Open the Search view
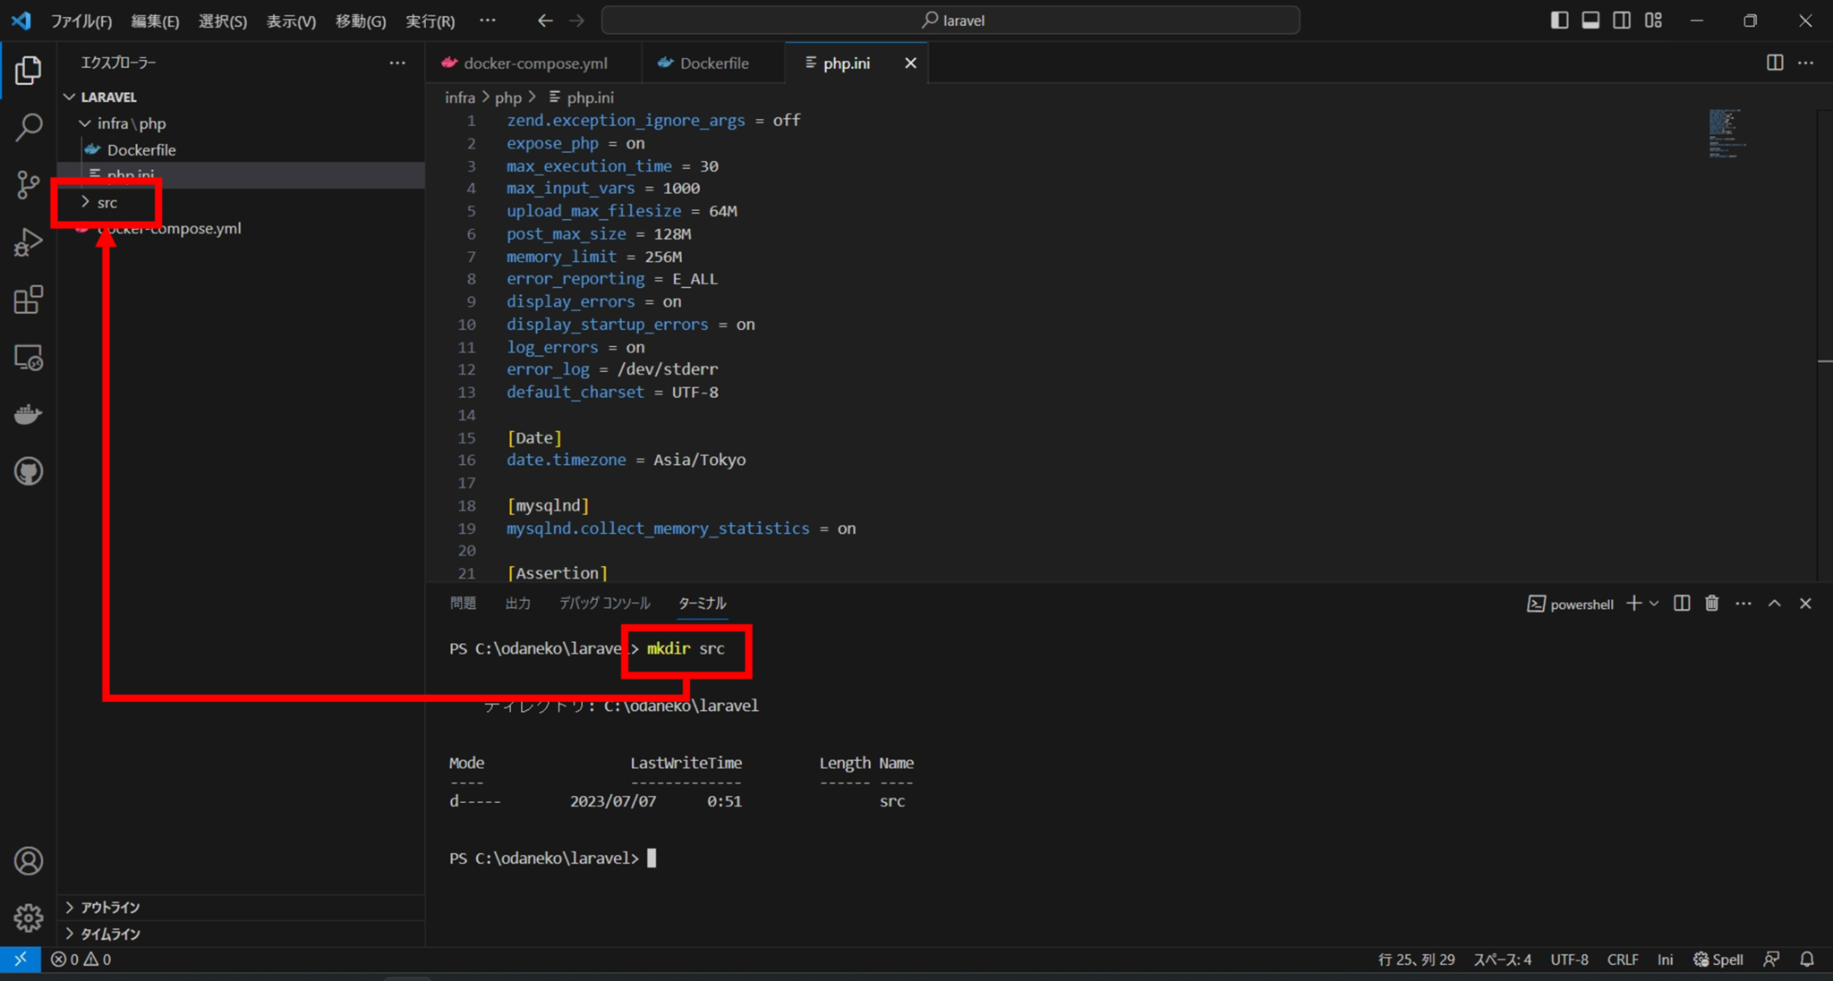 [x=28, y=127]
